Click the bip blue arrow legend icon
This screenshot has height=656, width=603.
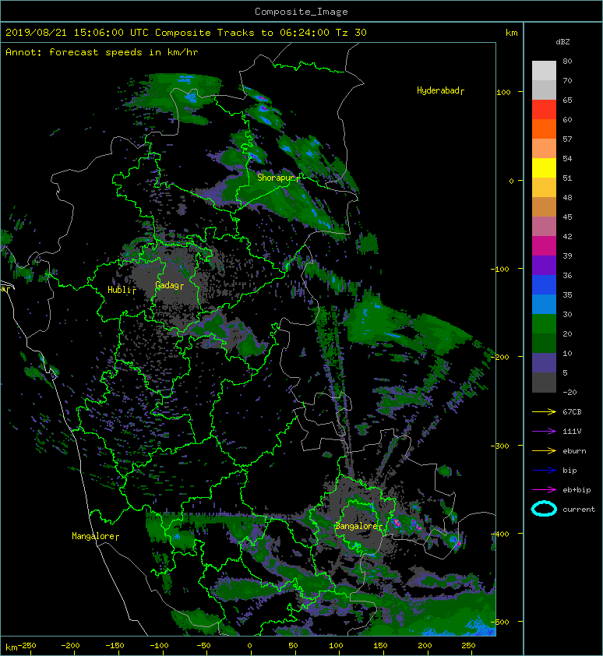(544, 471)
